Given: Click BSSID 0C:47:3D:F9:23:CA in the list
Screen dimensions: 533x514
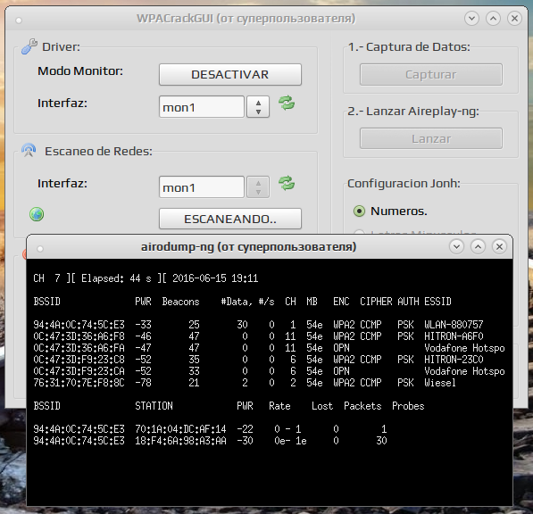Looking at the screenshot, I should pyautogui.click(x=79, y=371).
